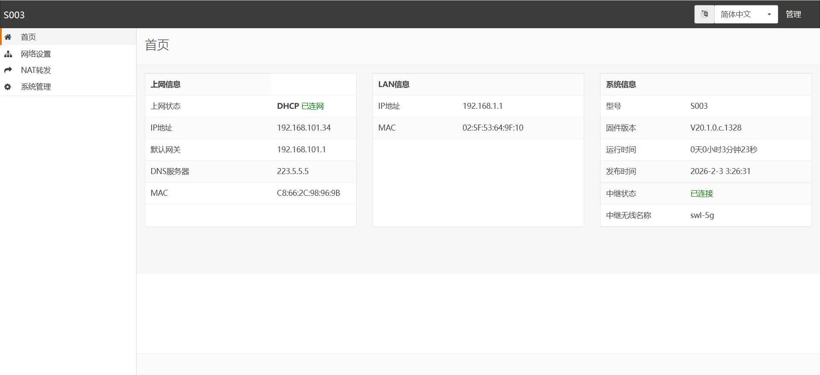
Task: Click the LAN MAC address 02:5F:53:64:9F:10
Action: (x=493, y=128)
